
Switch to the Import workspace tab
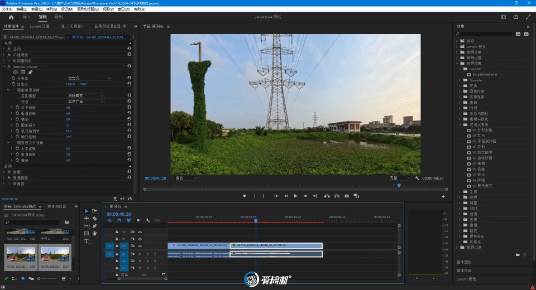click(26, 17)
